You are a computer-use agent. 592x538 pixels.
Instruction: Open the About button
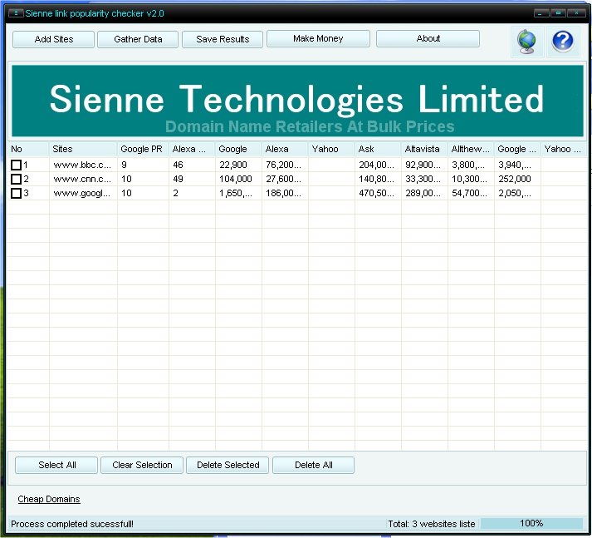428,38
